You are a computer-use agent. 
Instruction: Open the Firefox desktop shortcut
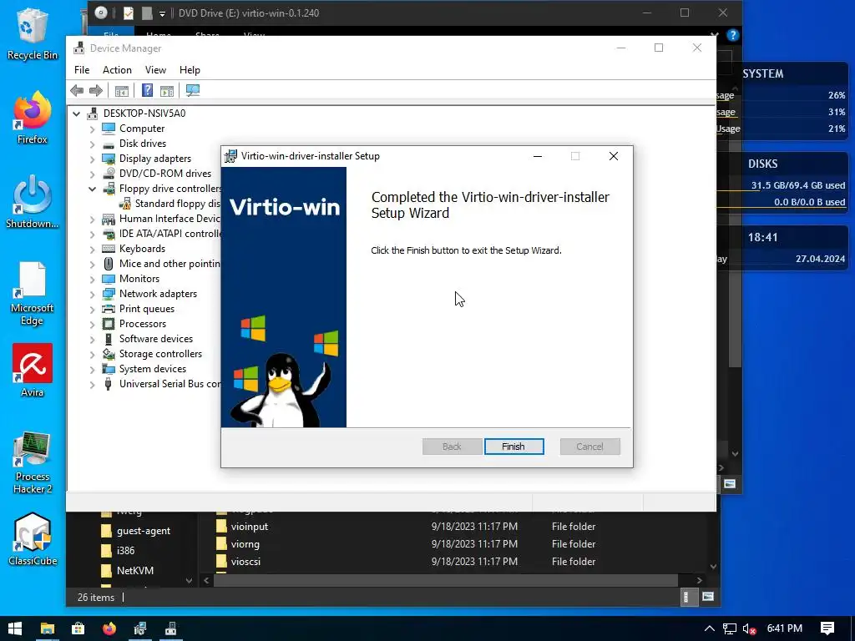32,118
